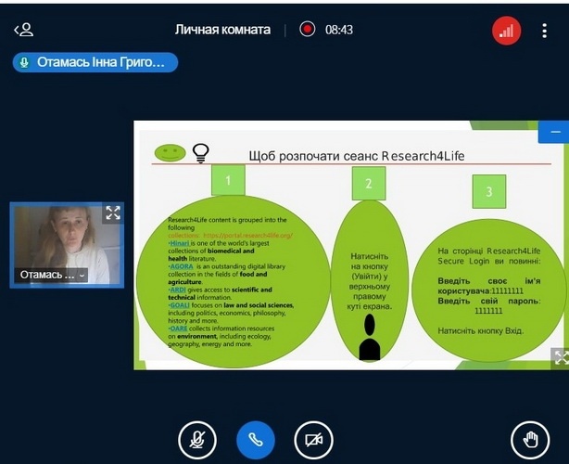Raise your hand

click(531, 441)
